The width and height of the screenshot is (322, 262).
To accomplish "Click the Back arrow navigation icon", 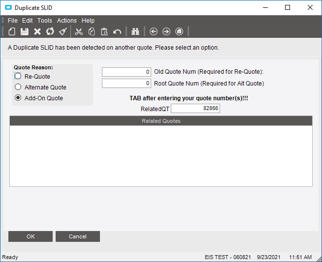I will coord(154,31).
